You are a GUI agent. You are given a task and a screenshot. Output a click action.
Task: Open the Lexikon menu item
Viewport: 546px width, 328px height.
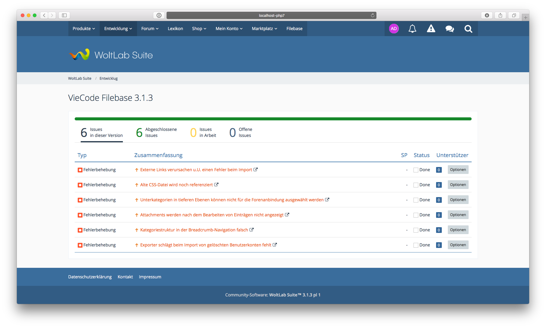pos(175,29)
